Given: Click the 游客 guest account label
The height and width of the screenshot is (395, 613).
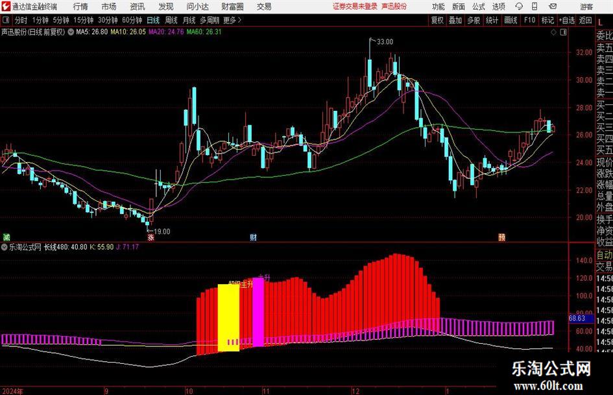Looking at the screenshot, I should (586, 6).
